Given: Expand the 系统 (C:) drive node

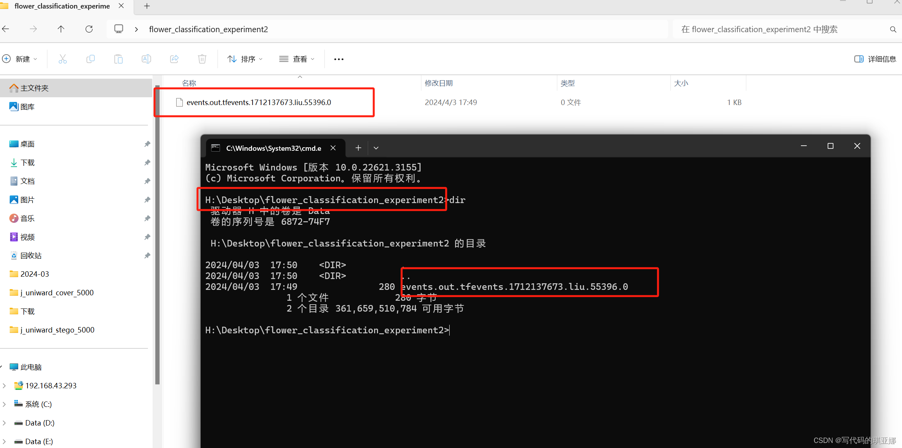Looking at the screenshot, I should coord(4,404).
